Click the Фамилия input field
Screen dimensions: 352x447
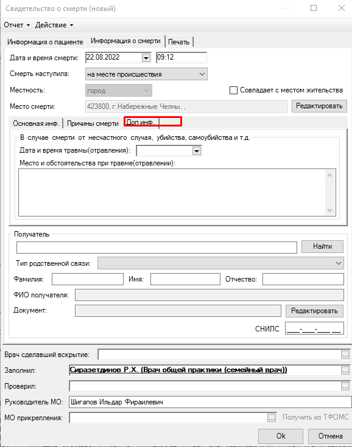(88, 279)
